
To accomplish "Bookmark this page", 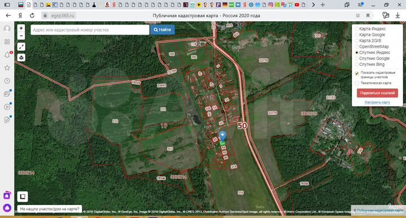I will click(368, 16).
